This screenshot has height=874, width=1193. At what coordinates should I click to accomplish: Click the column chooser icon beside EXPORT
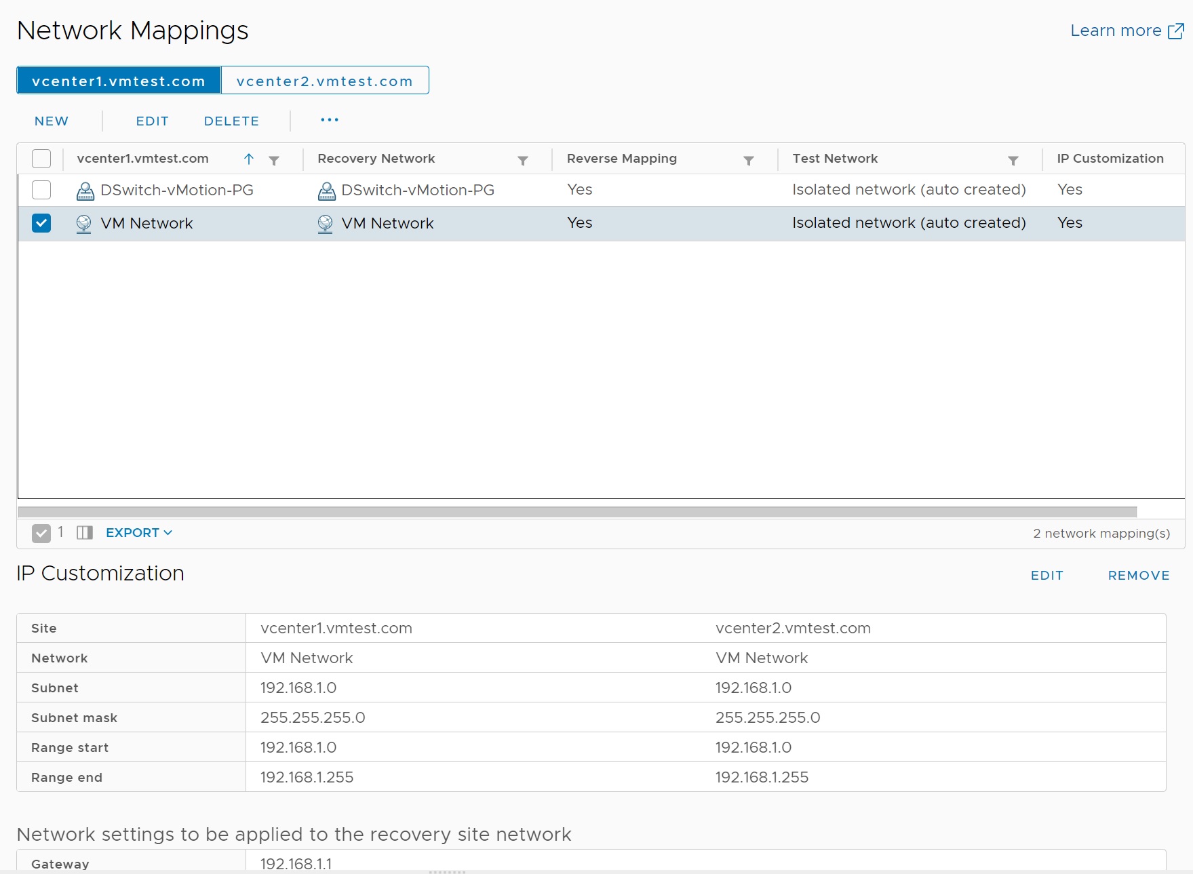[85, 533]
